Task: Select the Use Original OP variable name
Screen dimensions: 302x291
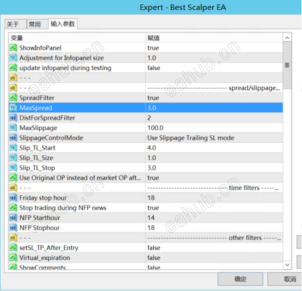Action: (x=80, y=178)
